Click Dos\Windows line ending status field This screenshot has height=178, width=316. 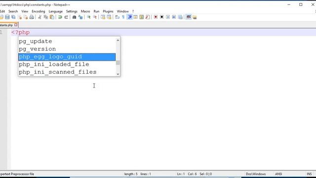[256, 174]
